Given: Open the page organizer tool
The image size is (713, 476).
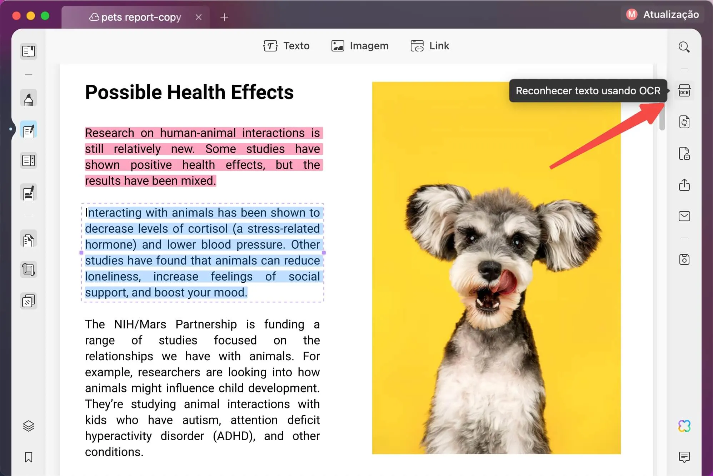Looking at the screenshot, I should (28, 160).
